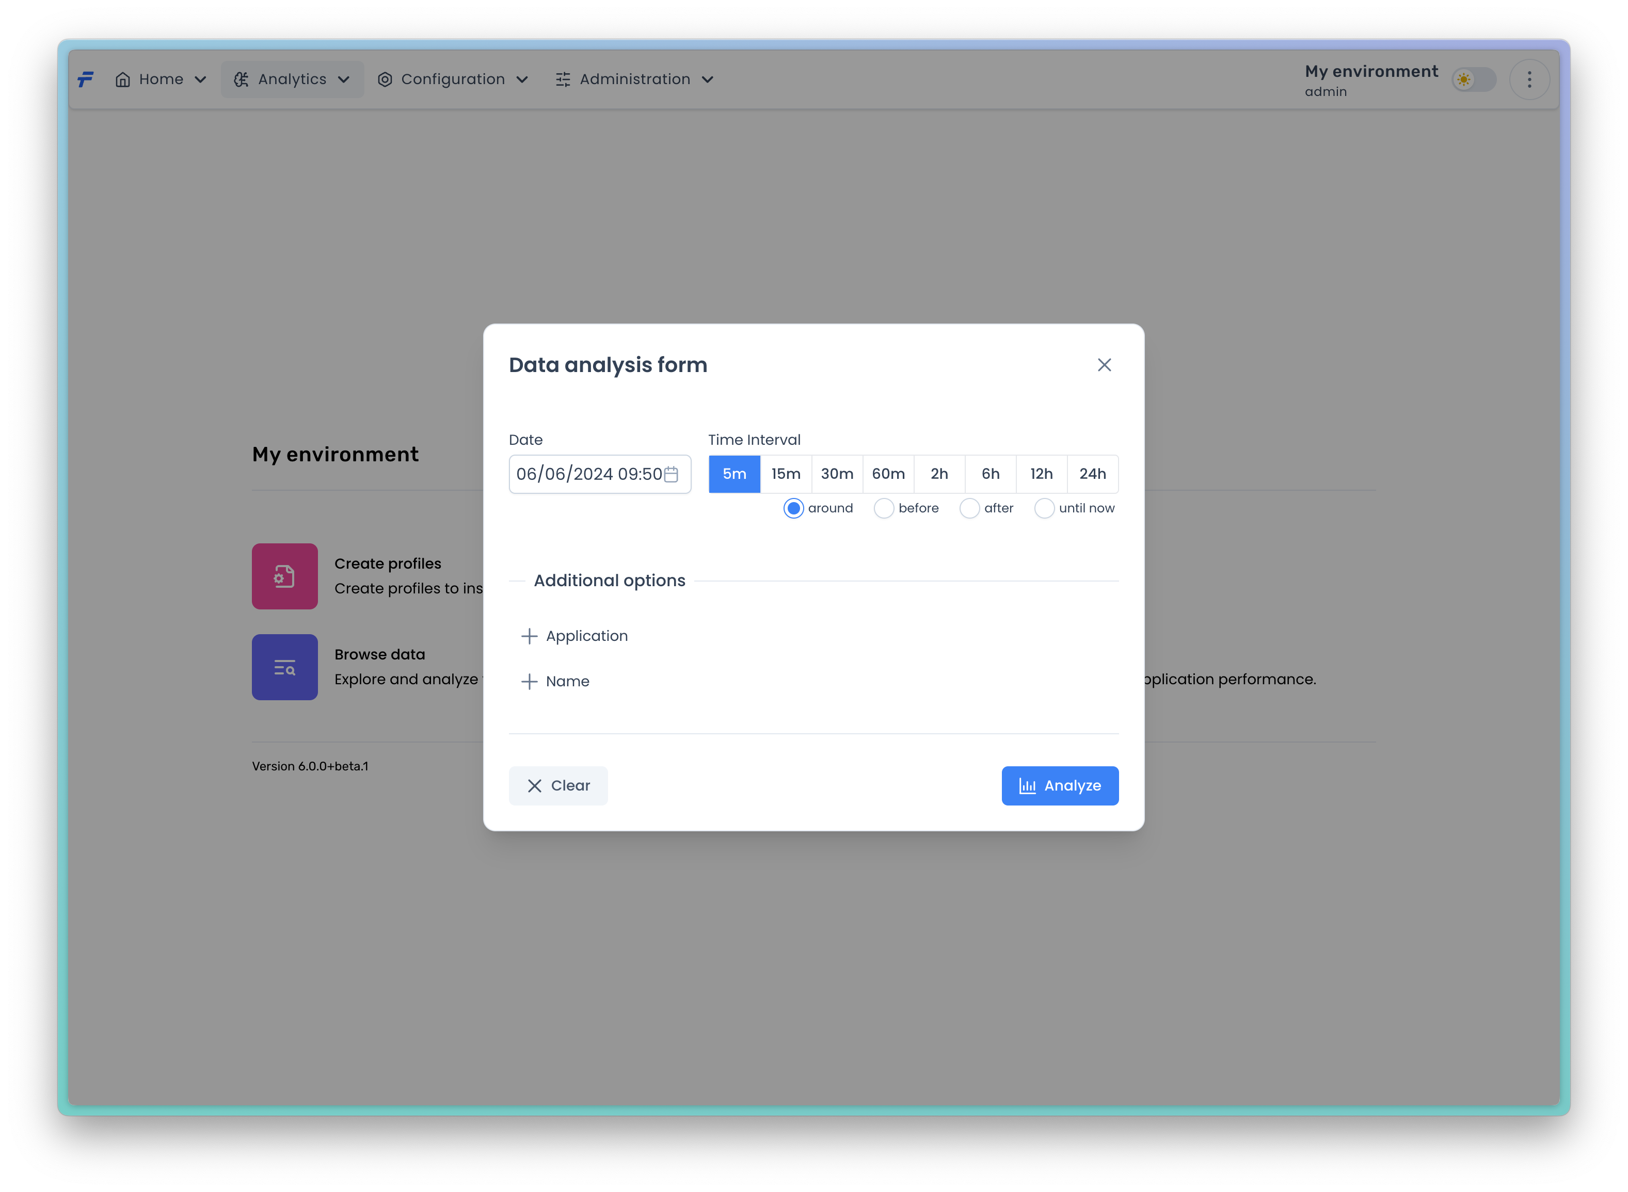Open the Analytics menu
Screen dimensions: 1628x1192
click(x=292, y=79)
